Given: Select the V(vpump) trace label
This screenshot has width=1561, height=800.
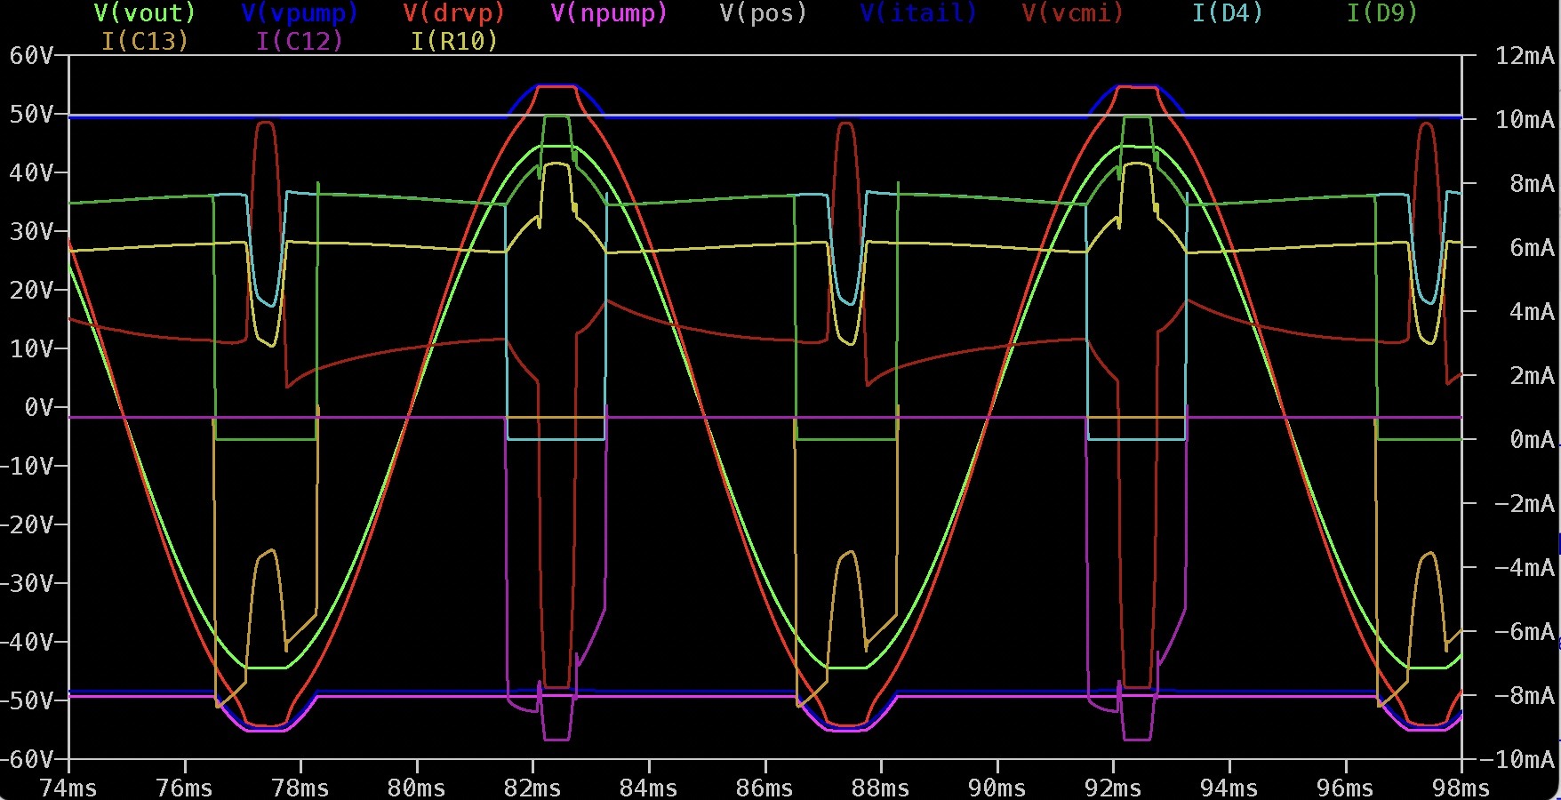Looking at the screenshot, I should 300,13.
